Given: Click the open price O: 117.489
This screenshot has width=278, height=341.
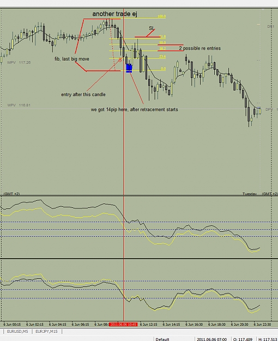Looking at the screenshot, I should [243, 339].
